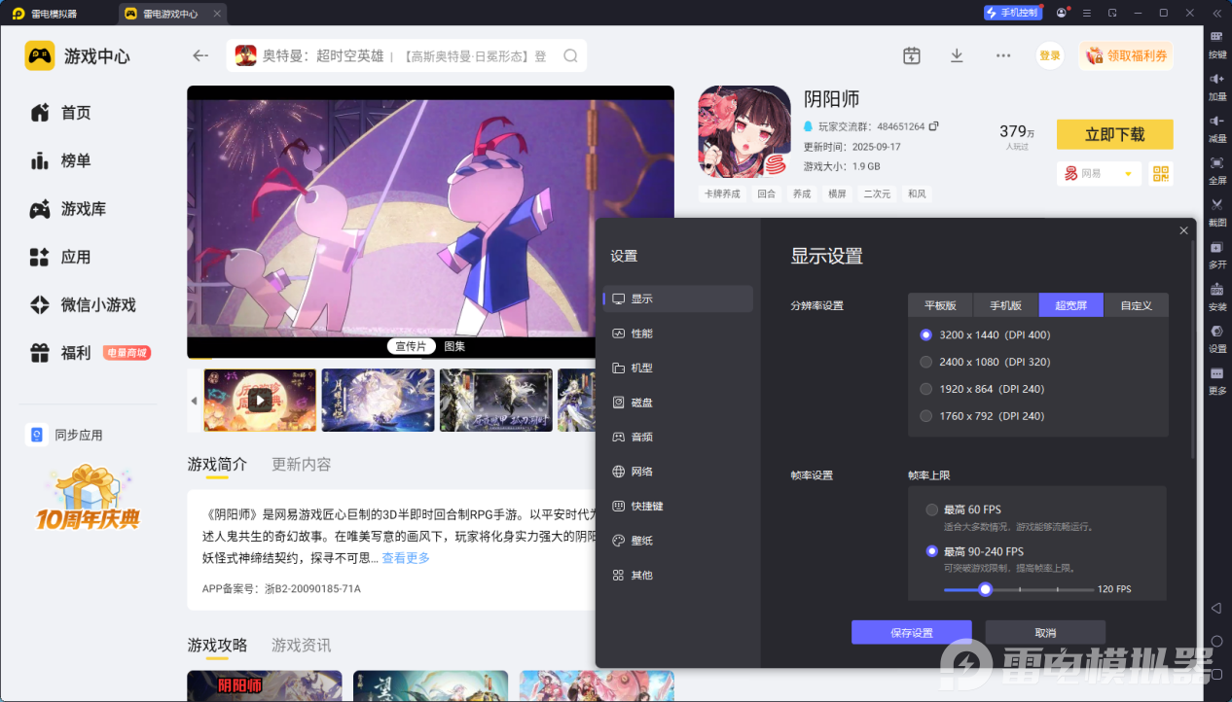
Task: Open the 音频 settings category
Action: point(678,437)
